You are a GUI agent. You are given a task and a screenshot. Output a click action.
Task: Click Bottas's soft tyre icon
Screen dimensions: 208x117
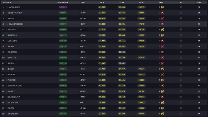click(163, 58)
